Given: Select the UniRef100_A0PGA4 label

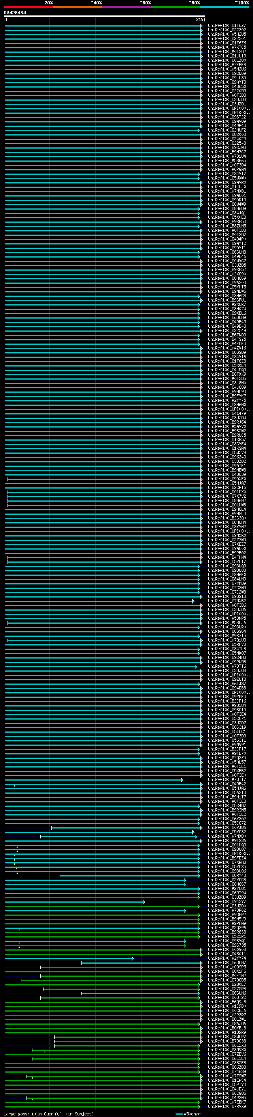Looking at the screenshot, I should 227,170.
